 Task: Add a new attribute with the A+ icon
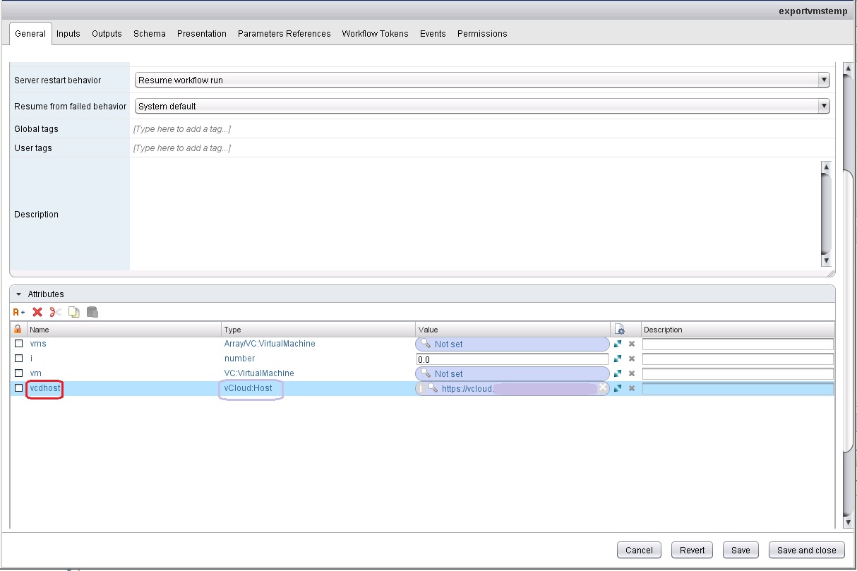17,311
